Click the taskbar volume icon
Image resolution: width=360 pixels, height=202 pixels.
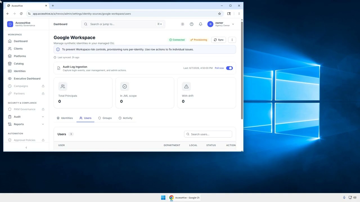355,198
